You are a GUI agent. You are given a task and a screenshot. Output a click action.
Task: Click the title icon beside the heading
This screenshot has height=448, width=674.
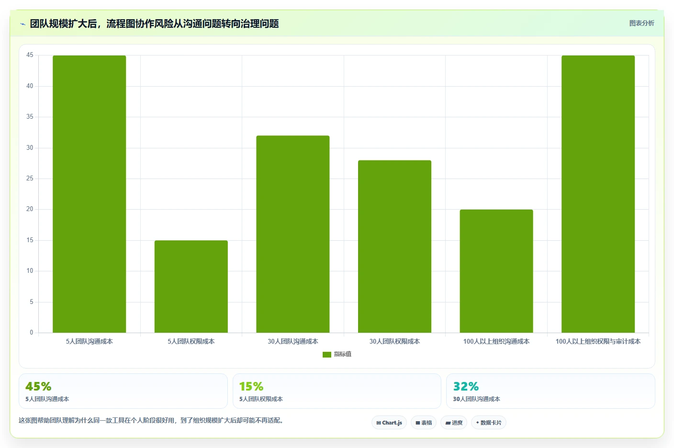[22, 24]
